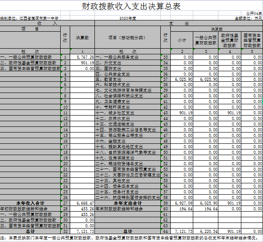Click the 901.19 value in income row 2
Image resolution: width=263 pixels, height=242 pixels.
(x=88, y=63)
